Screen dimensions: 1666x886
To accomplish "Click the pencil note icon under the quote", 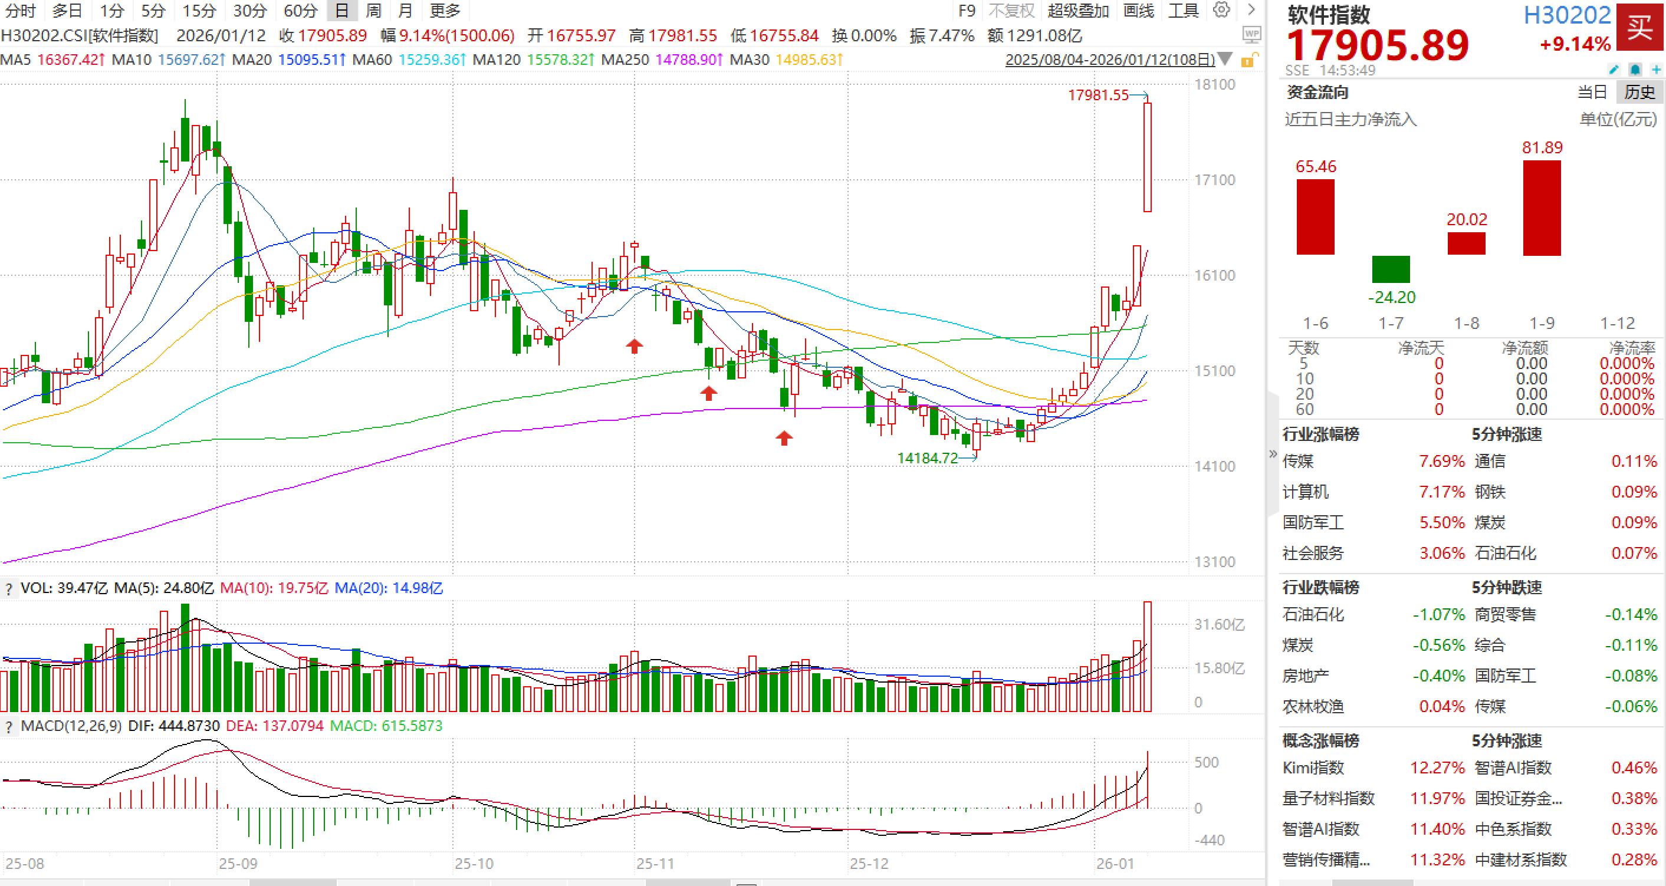I will click(x=1613, y=70).
